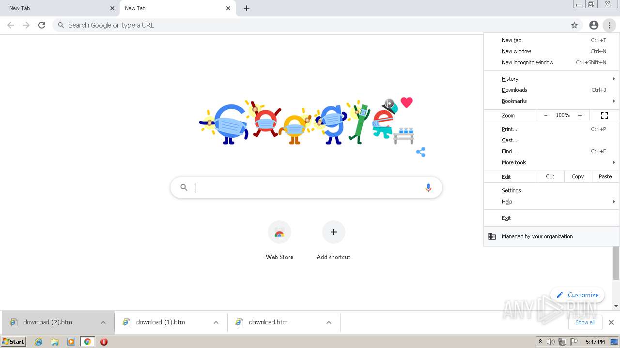Show hidden tray icons arrow
This screenshot has height=348, width=620.
click(540, 342)
